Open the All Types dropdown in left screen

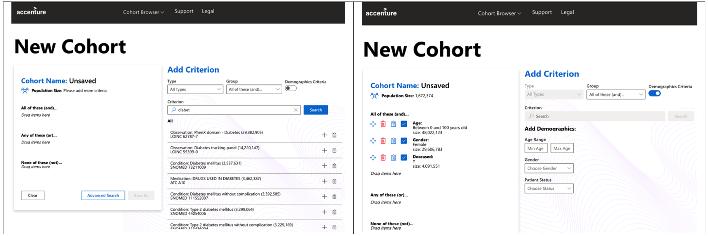click(195, 89)
